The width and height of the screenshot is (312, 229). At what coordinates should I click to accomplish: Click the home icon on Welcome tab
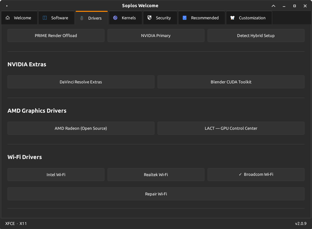click(7, 18)
